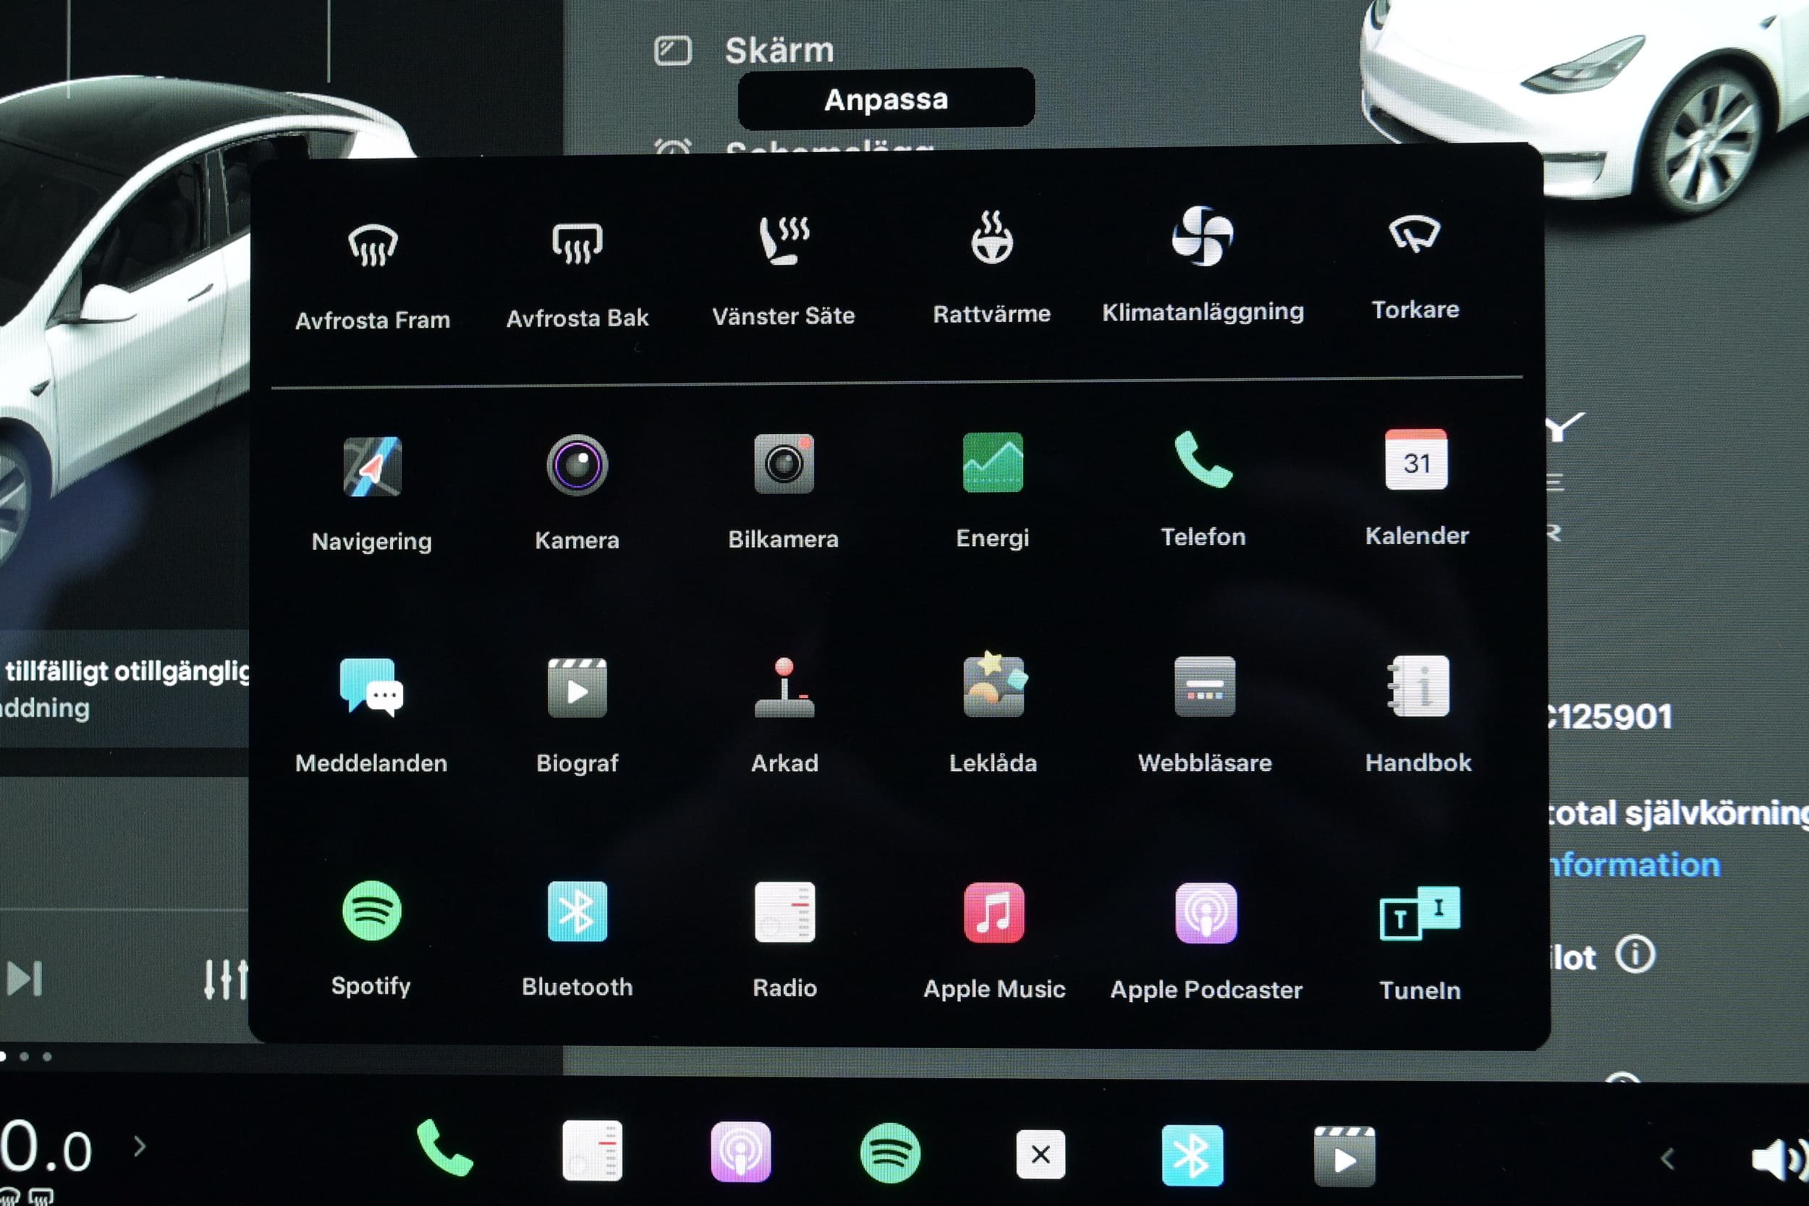Screen dimensions: 1809x1206
Task: Raise temperature with the right chevron
Action: coord(139,1147)
